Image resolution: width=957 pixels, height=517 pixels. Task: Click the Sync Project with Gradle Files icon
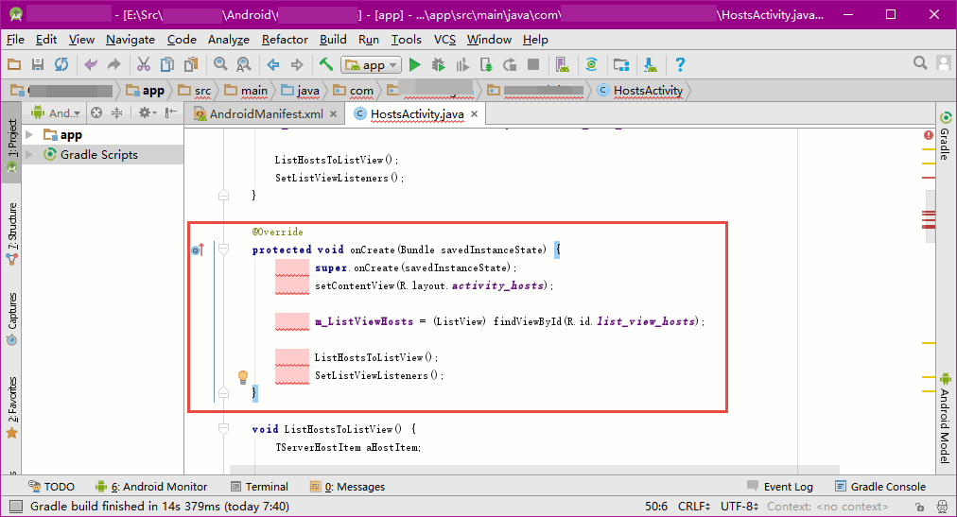[591, 64]
